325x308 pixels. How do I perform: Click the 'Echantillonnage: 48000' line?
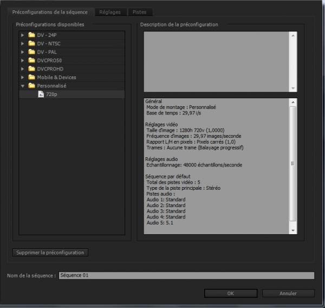coord(194,165)
